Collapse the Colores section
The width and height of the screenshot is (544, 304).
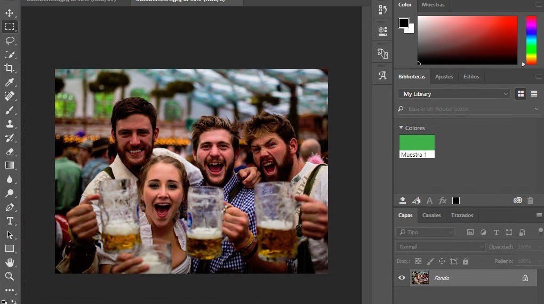click(401, 128)
